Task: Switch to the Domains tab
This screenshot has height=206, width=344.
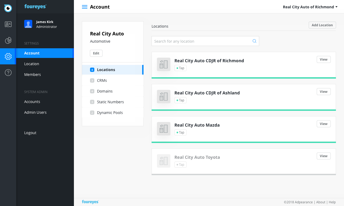Action: (x=113, y=91)
